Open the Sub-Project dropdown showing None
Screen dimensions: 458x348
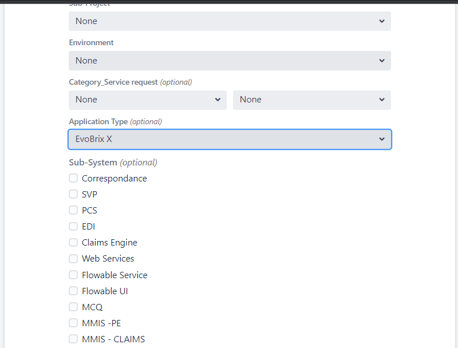coord(230,21)
